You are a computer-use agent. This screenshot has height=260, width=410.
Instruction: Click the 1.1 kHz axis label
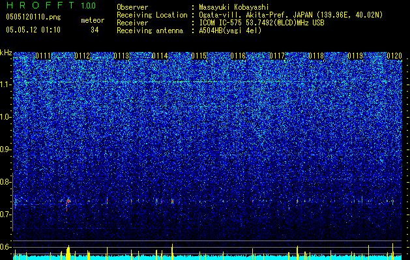(5, 84)
